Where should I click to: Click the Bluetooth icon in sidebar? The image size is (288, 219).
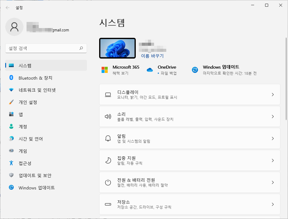(x=11, y=78)
